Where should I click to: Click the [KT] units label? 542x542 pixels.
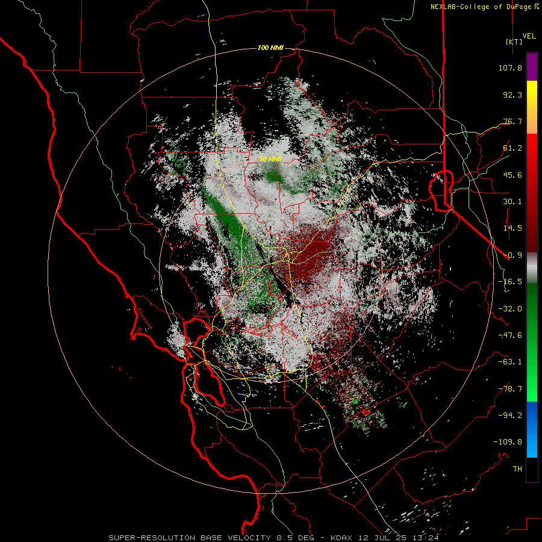(514, 42)
